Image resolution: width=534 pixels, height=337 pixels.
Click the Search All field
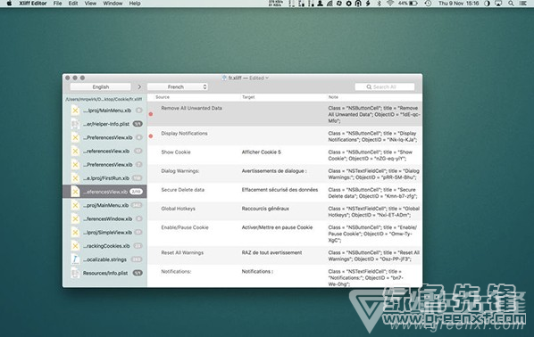tap(385, 87)
